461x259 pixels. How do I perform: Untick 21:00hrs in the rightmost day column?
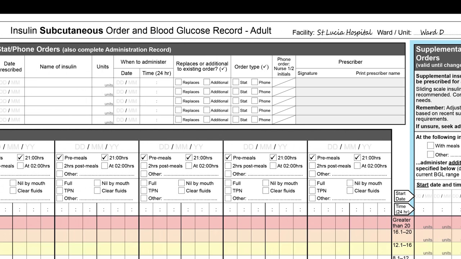[357, 158]
